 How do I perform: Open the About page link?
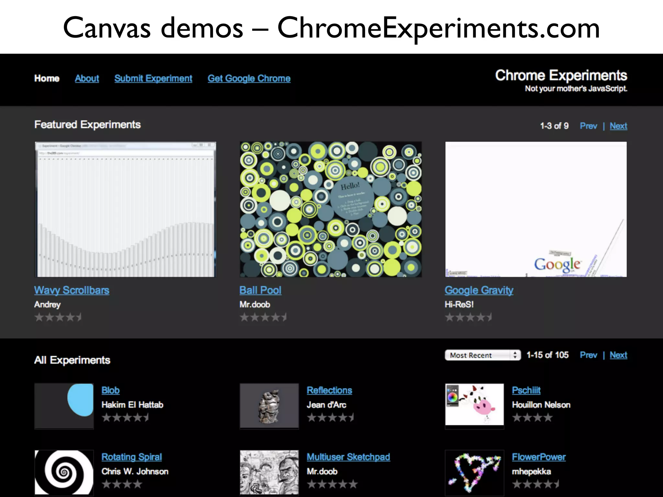point(87,78)
